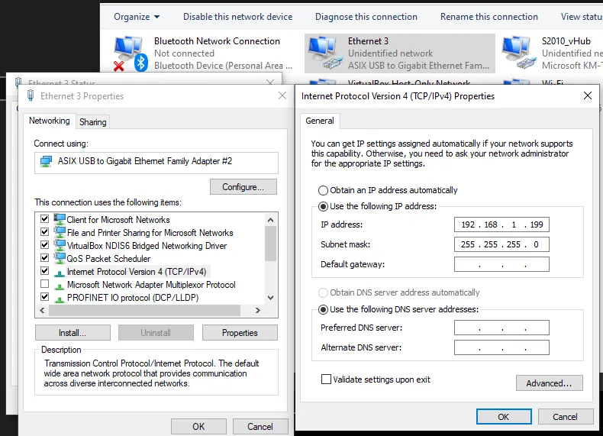Click the Ethernet 3 adapter icon

coord(324,53)
